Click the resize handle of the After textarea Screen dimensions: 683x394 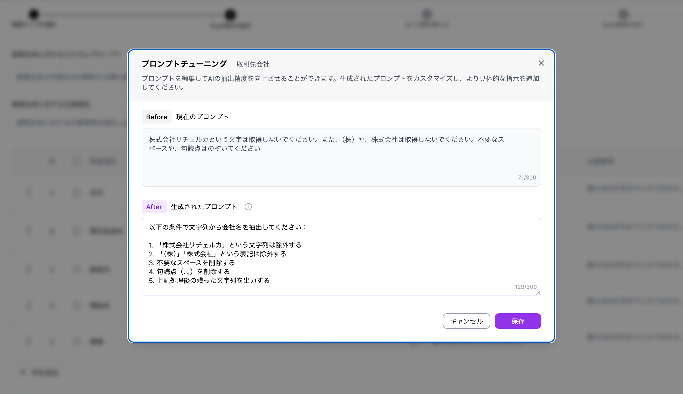pos(538,292)
